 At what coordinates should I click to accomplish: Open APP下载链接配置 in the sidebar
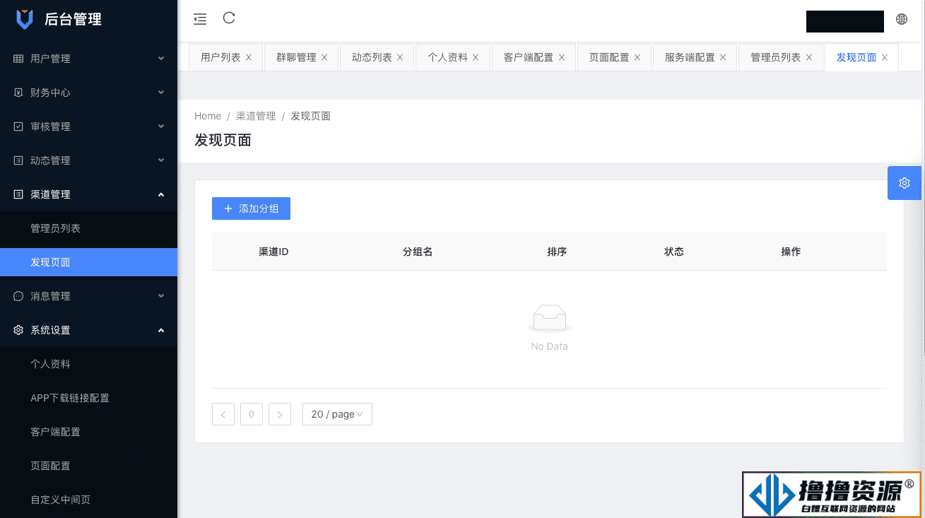pyautogui.click(x=88, y=398)
